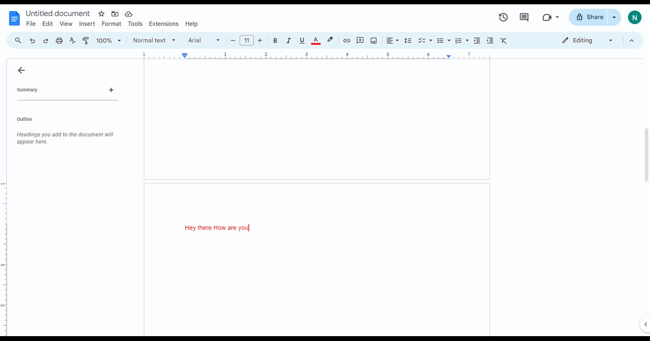650x341 pixels.
Task: Open the move to folder icon
Action: click(x=115, y=14)
